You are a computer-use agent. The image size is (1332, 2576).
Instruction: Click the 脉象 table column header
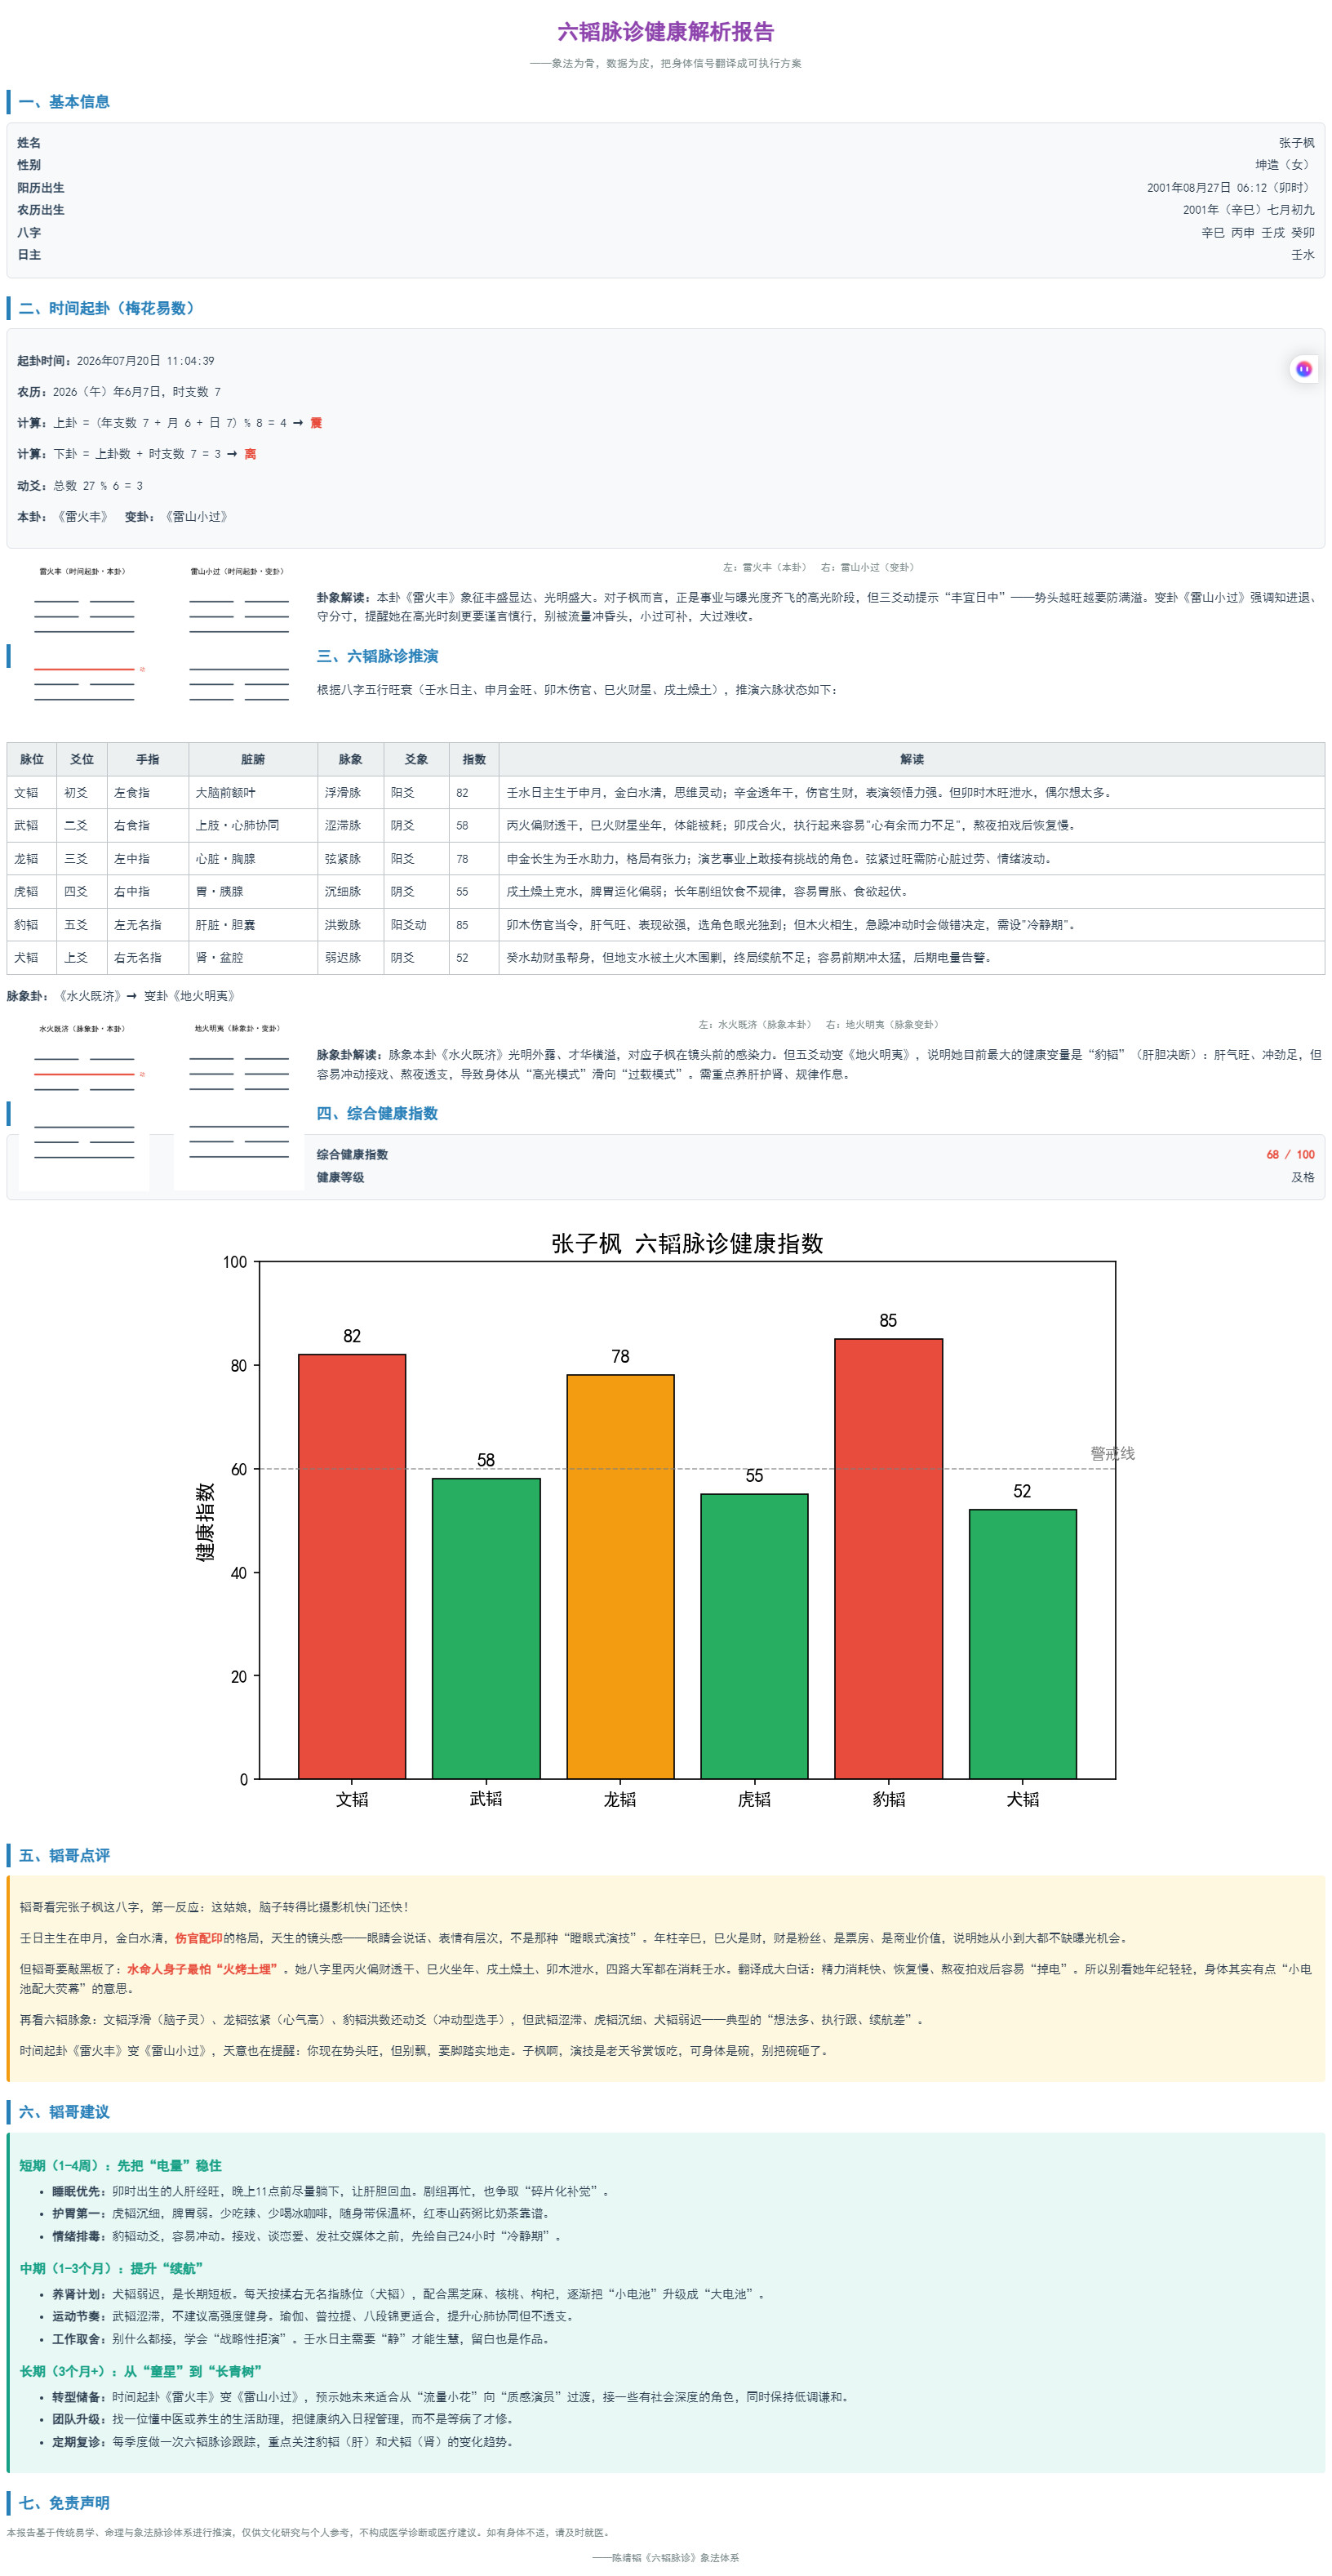pyautogui.click(x=350, y=759)
